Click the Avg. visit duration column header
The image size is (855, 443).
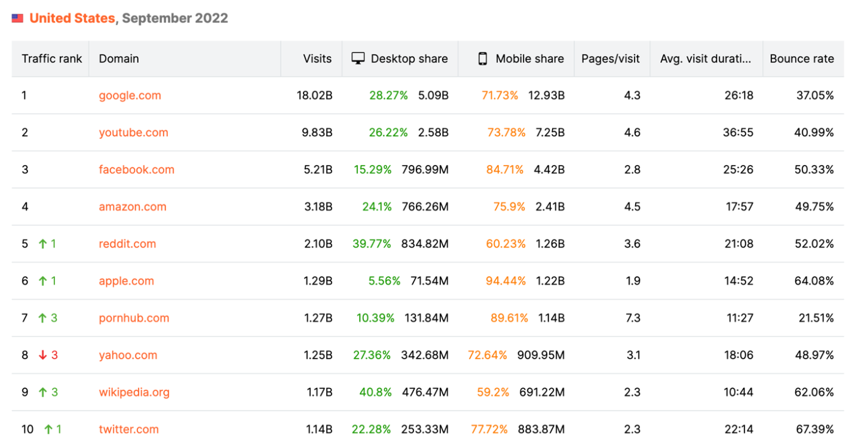tap(705, 59)
